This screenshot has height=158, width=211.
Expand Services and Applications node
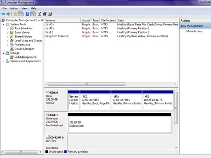click(4, 61)
